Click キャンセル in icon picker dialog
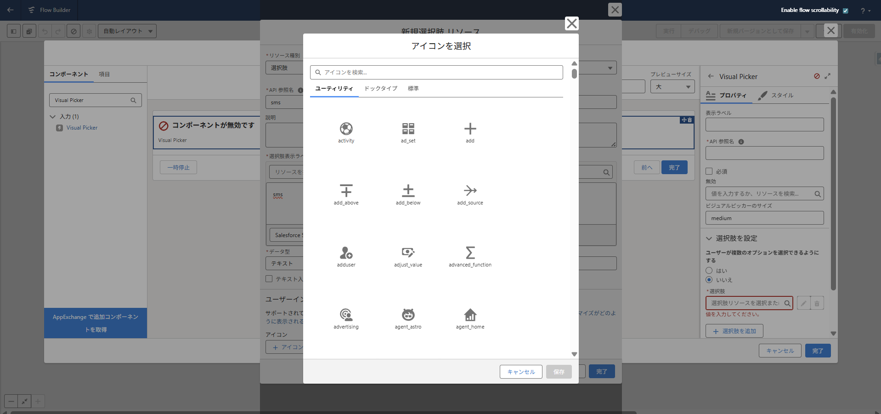This screenshot has height=414, width=881. (521, 372)
